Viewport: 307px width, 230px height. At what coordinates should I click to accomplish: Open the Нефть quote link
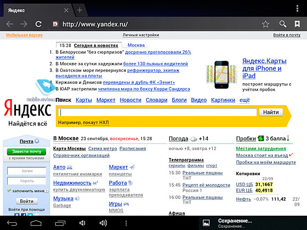[x=243, y=199]
